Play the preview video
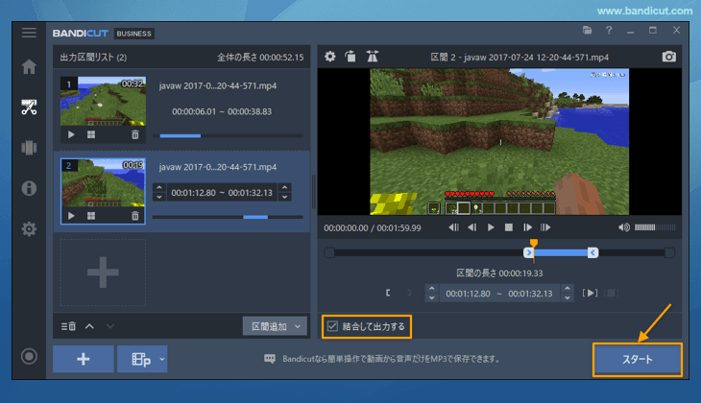This screenshot has width=701, height=403. pos(491,227)
